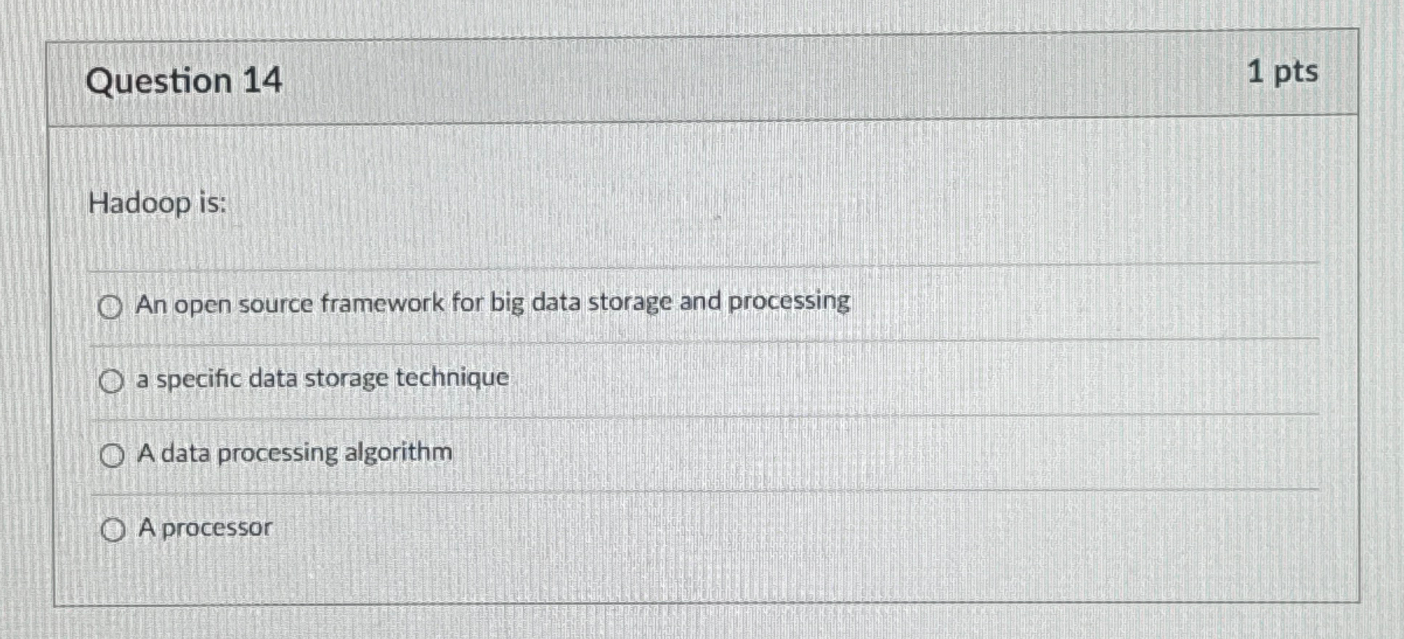Click the radio circle beside 'A processor'
Screen dimensions: 1404x639
coord(112,529)
